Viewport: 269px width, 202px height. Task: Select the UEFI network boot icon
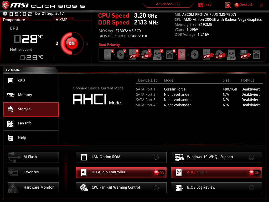pos(170,54)
